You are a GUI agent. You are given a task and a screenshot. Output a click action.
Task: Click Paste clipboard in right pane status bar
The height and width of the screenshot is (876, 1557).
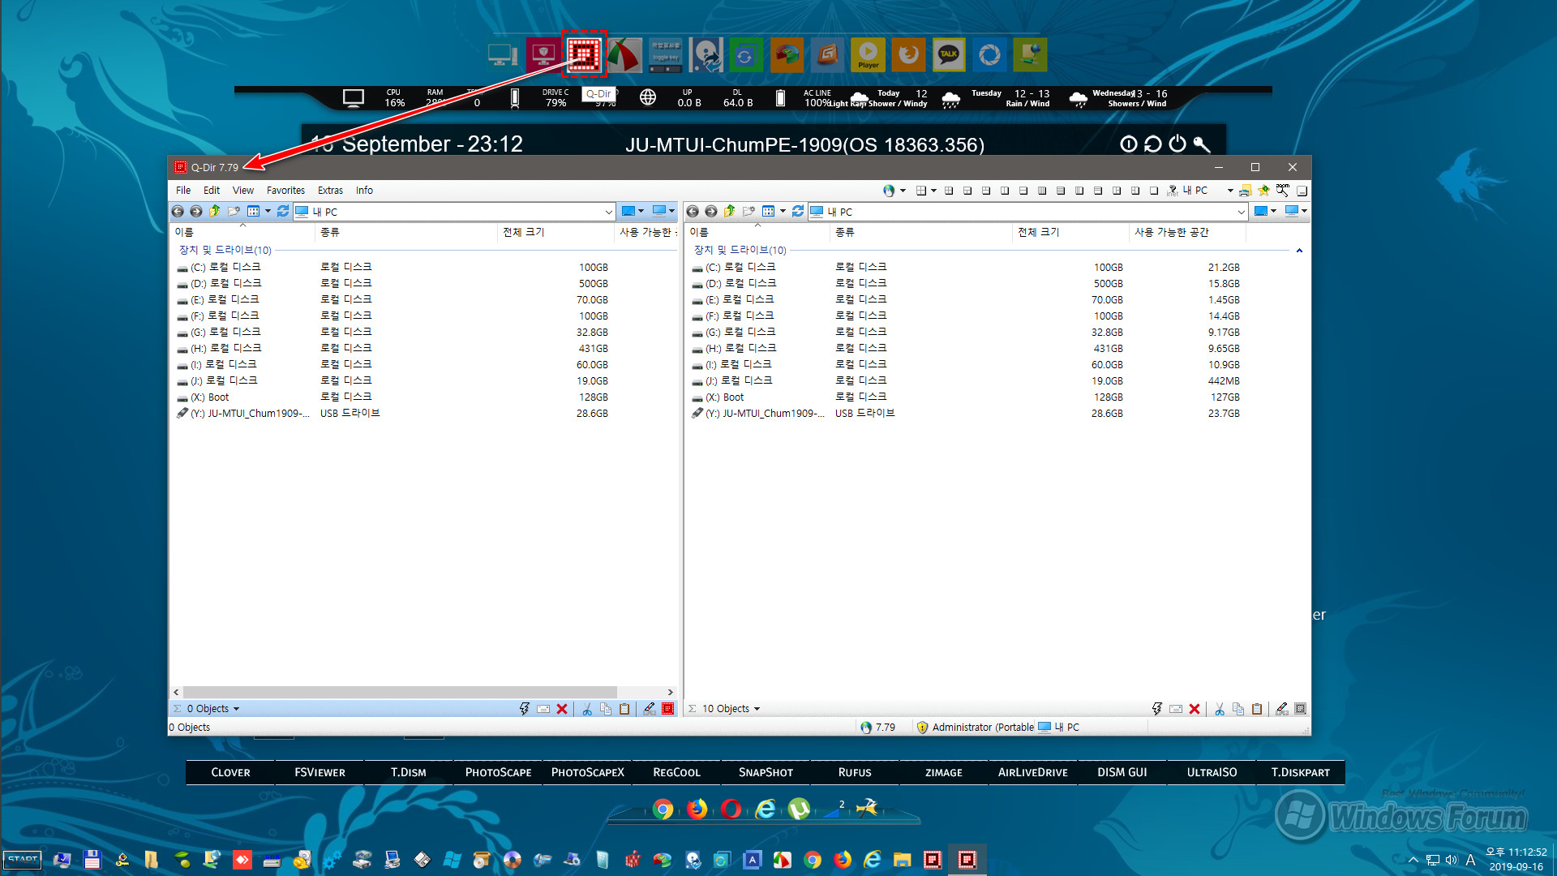pos(1257,709)
